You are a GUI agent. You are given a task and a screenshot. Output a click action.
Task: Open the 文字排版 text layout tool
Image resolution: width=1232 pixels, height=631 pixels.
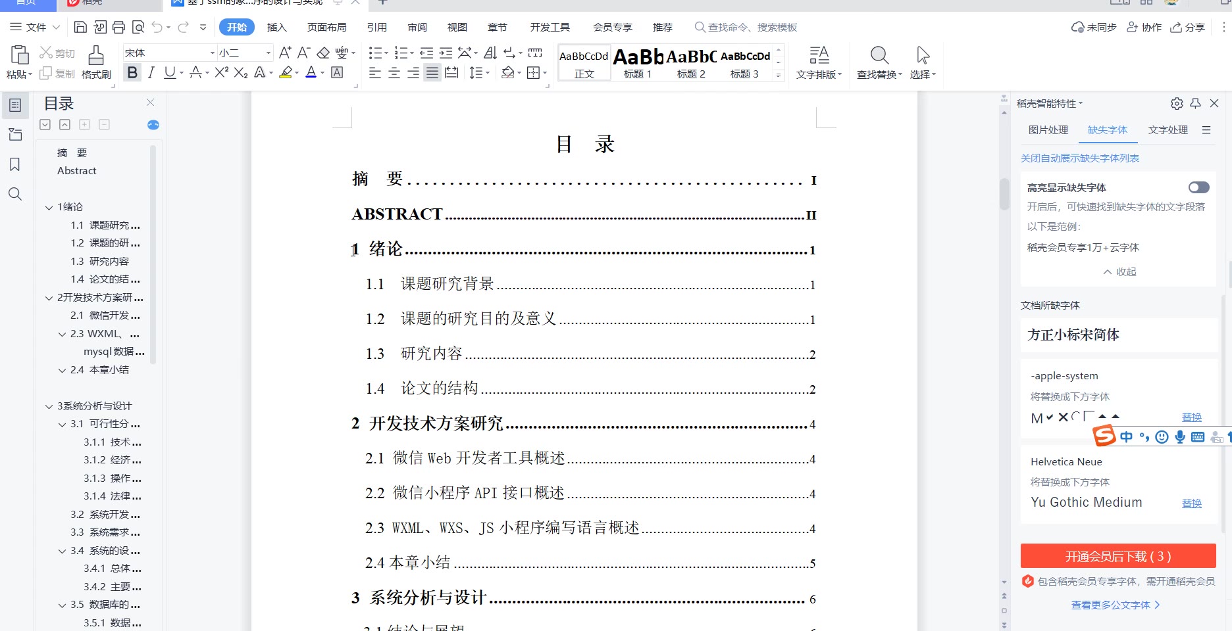point(819,62)
